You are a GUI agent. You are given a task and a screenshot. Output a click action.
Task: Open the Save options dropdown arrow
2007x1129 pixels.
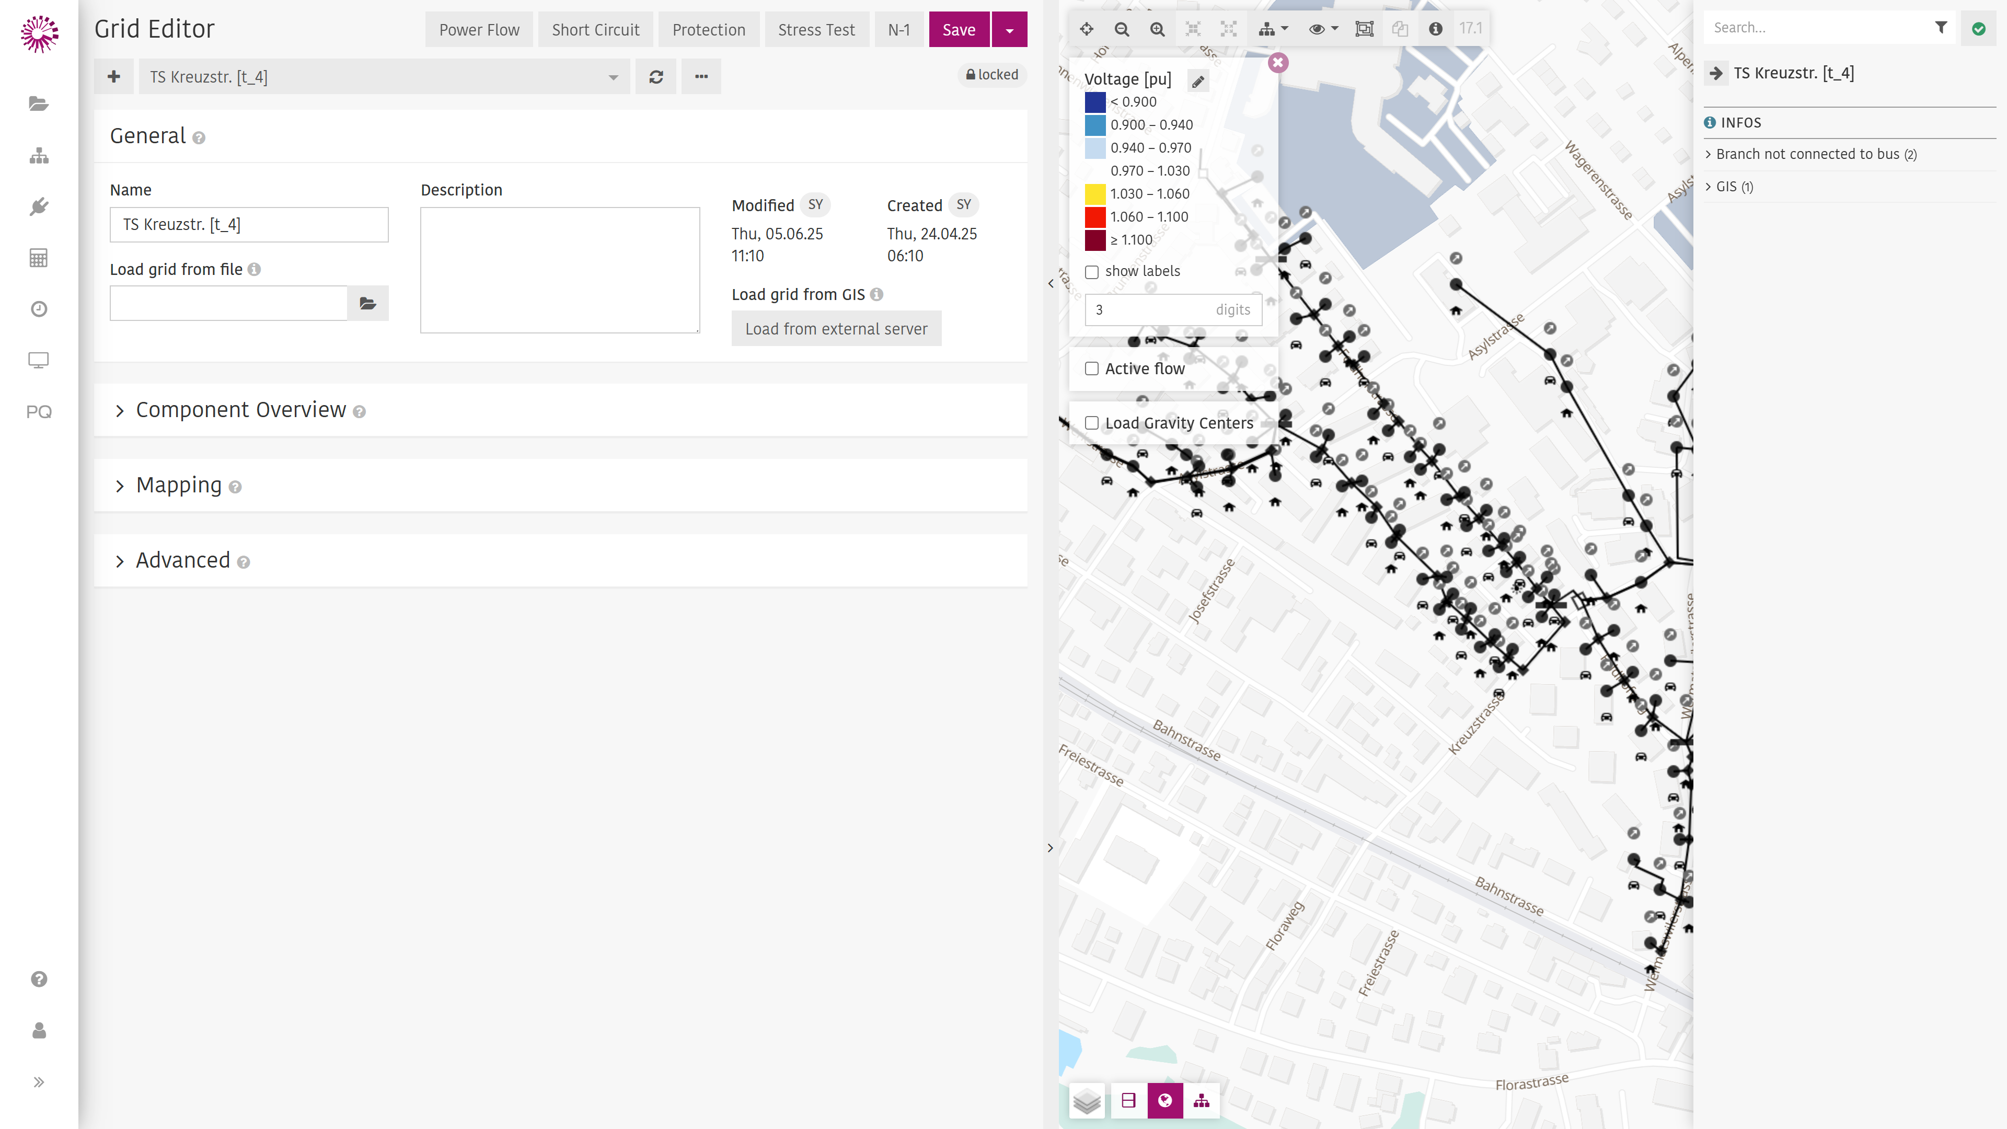pyautogui.click(x=1010, y=30)
